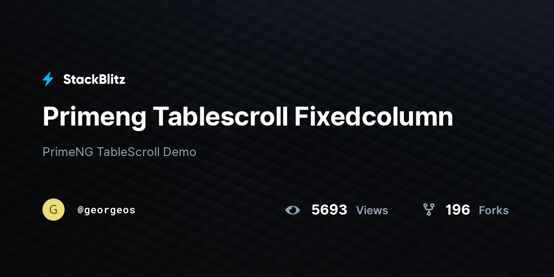The image size is (554, 277).
Task: Open the StackBlitz brand name text
Action: coord(94,79)
